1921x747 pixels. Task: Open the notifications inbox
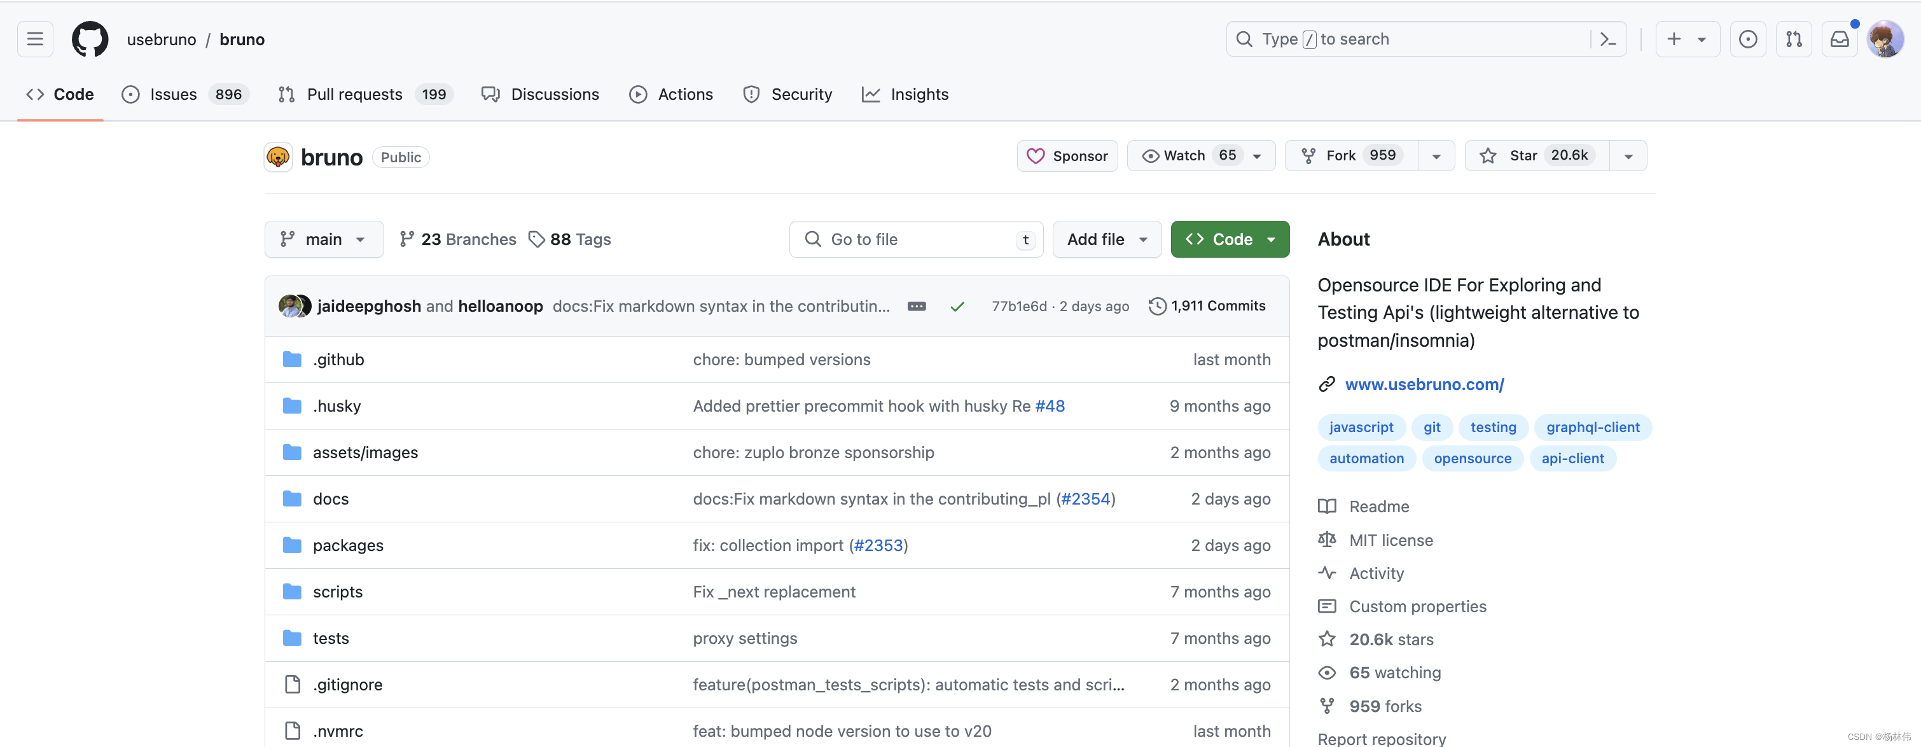(1840, 39)
